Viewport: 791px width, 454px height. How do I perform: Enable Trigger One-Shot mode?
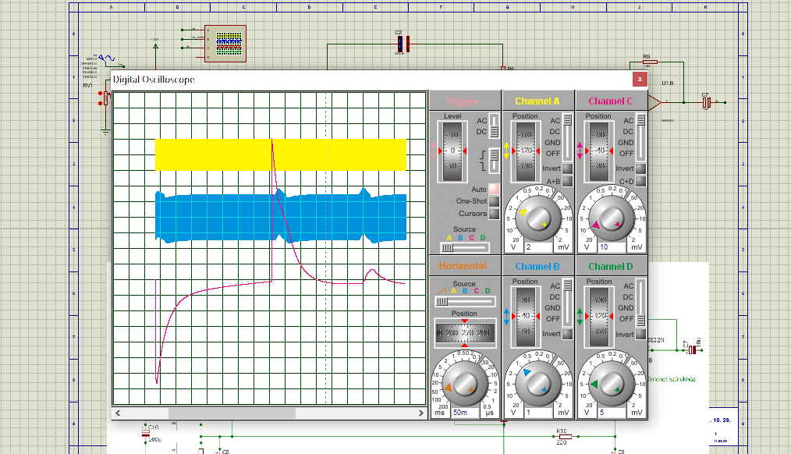pyautogui.click(x=494, y=201)
